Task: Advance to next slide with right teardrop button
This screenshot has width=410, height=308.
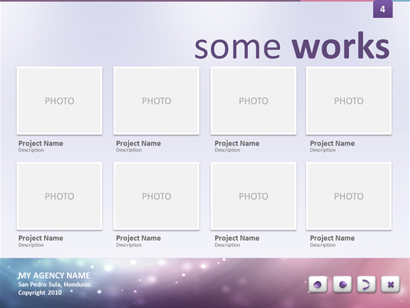Action: pos(342,284)
